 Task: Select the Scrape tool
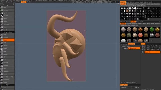(x=7, y=21)
